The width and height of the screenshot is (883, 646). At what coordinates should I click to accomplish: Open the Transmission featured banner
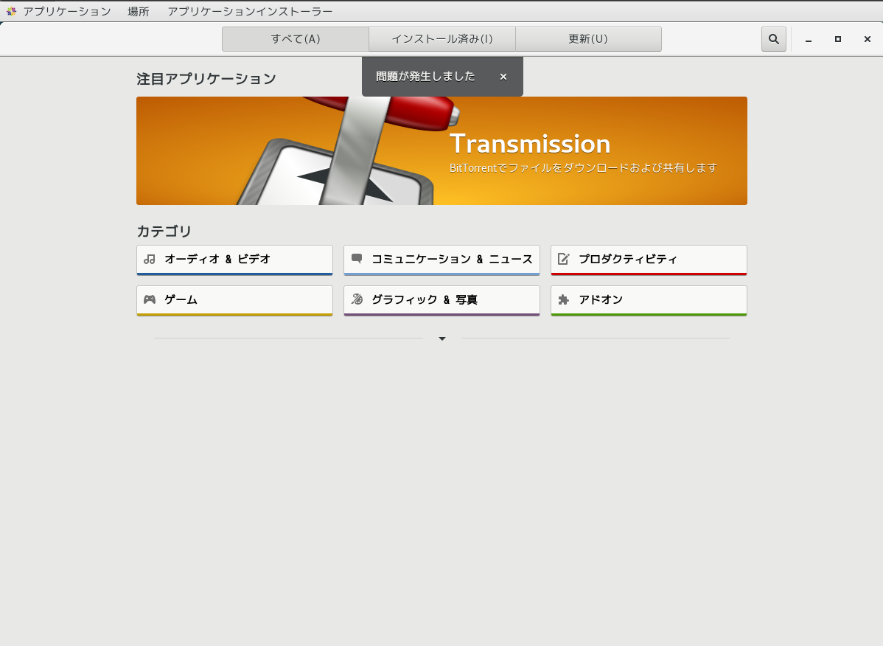pos(442,150)
